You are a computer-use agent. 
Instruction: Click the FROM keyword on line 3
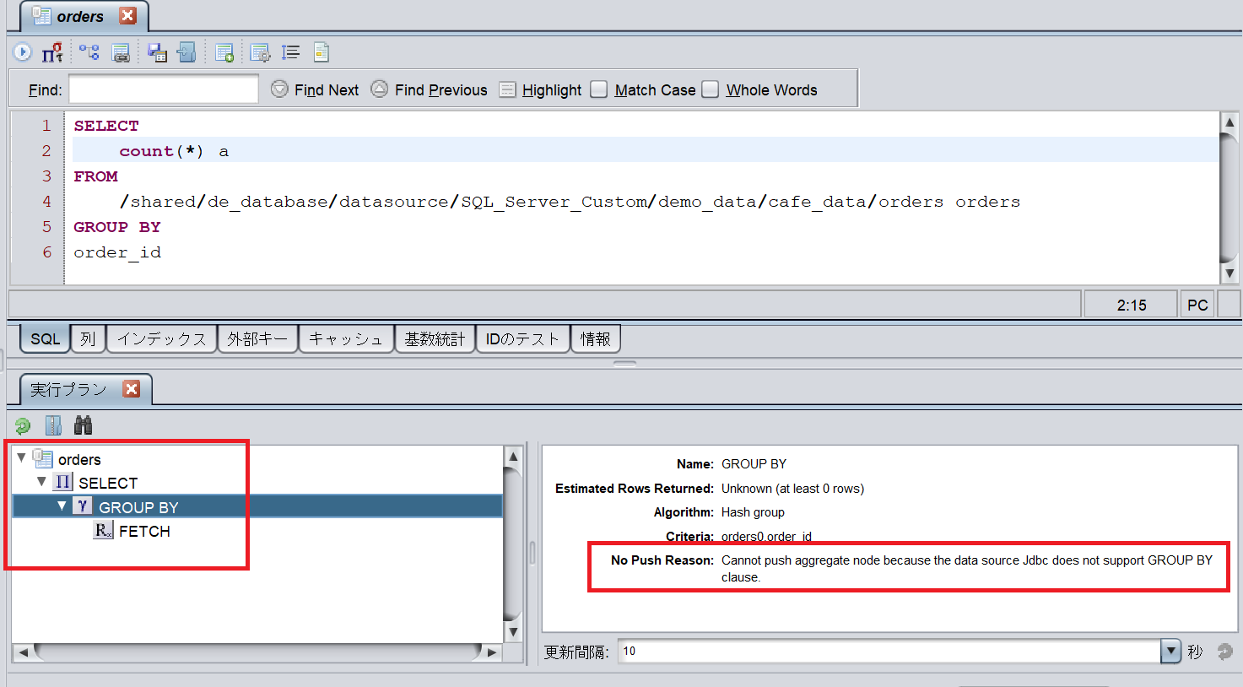tap(95, 176)
